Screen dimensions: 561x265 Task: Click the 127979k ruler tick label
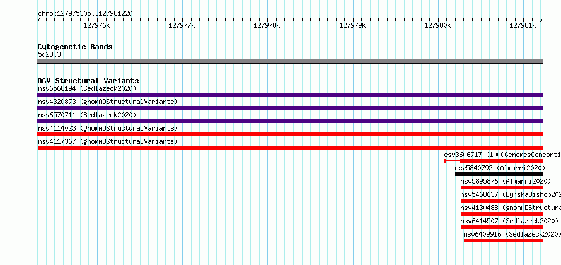pos(352,25)
